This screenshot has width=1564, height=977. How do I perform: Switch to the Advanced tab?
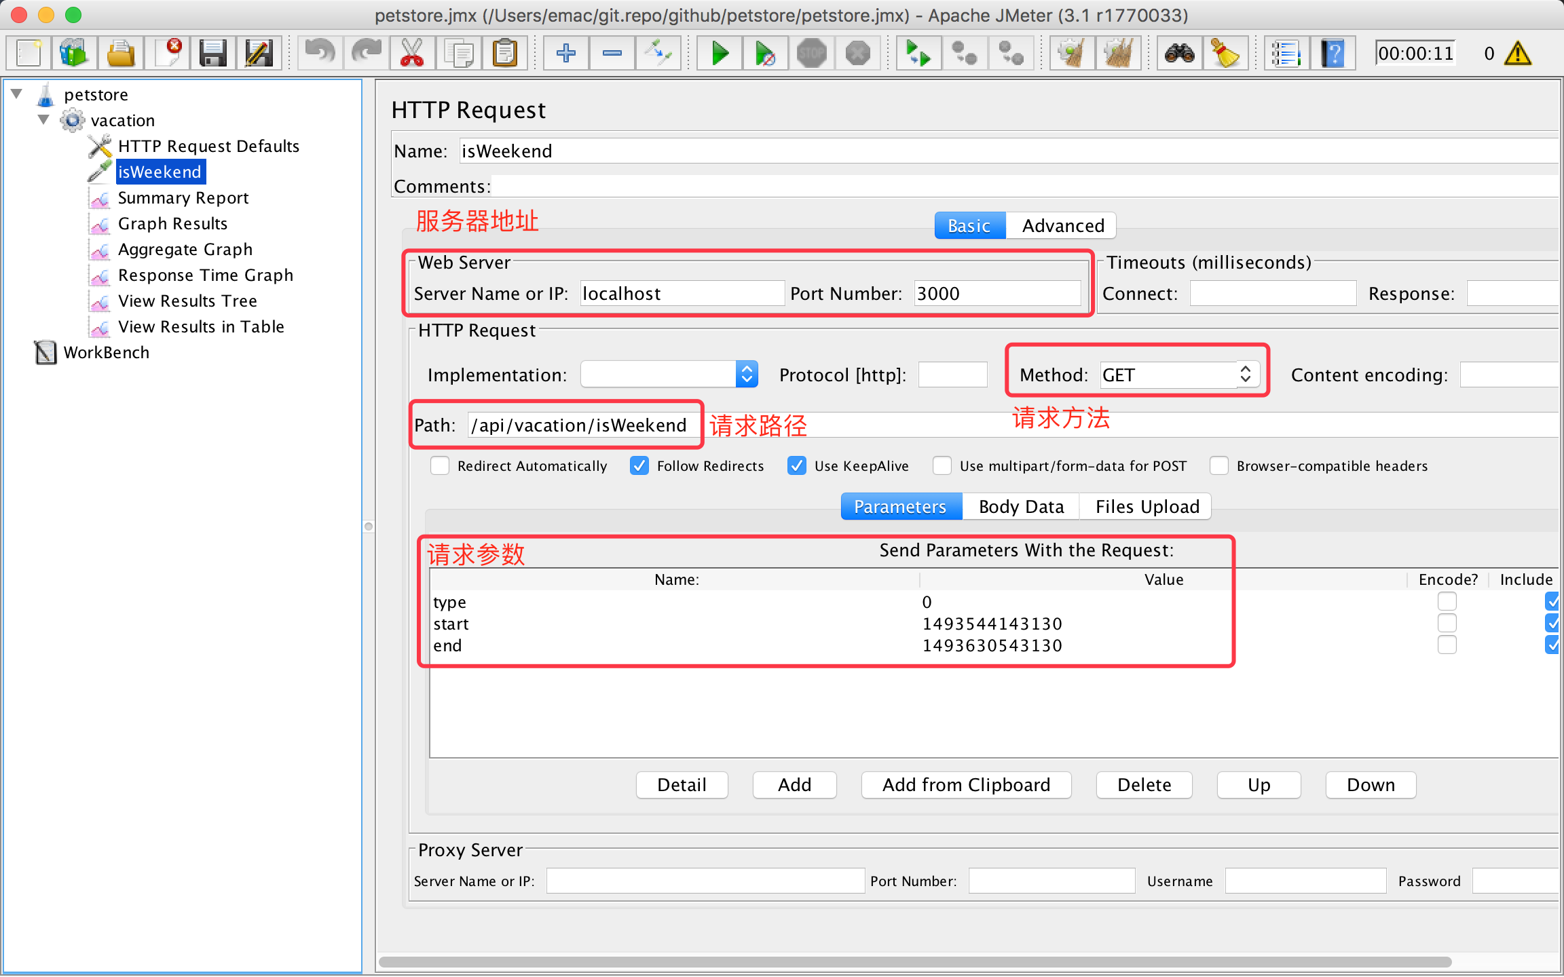click(1062, 225)
